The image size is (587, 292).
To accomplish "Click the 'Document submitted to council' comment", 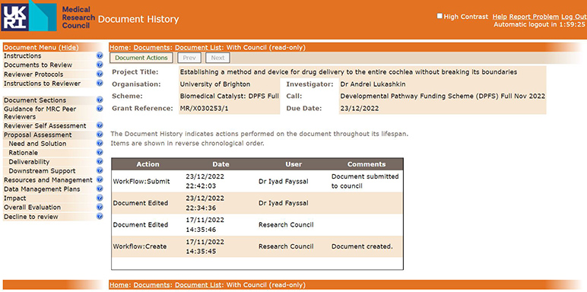I will [365, 181].
